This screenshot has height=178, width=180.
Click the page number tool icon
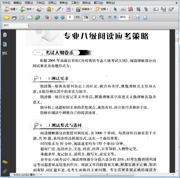pyautogui.click(x=163, y=9)
